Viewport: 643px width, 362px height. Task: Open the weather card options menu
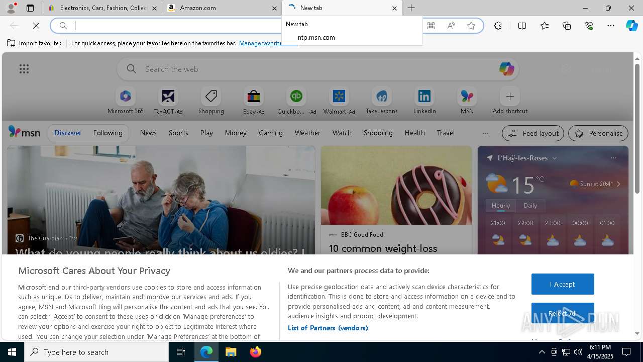pos(613,158)
